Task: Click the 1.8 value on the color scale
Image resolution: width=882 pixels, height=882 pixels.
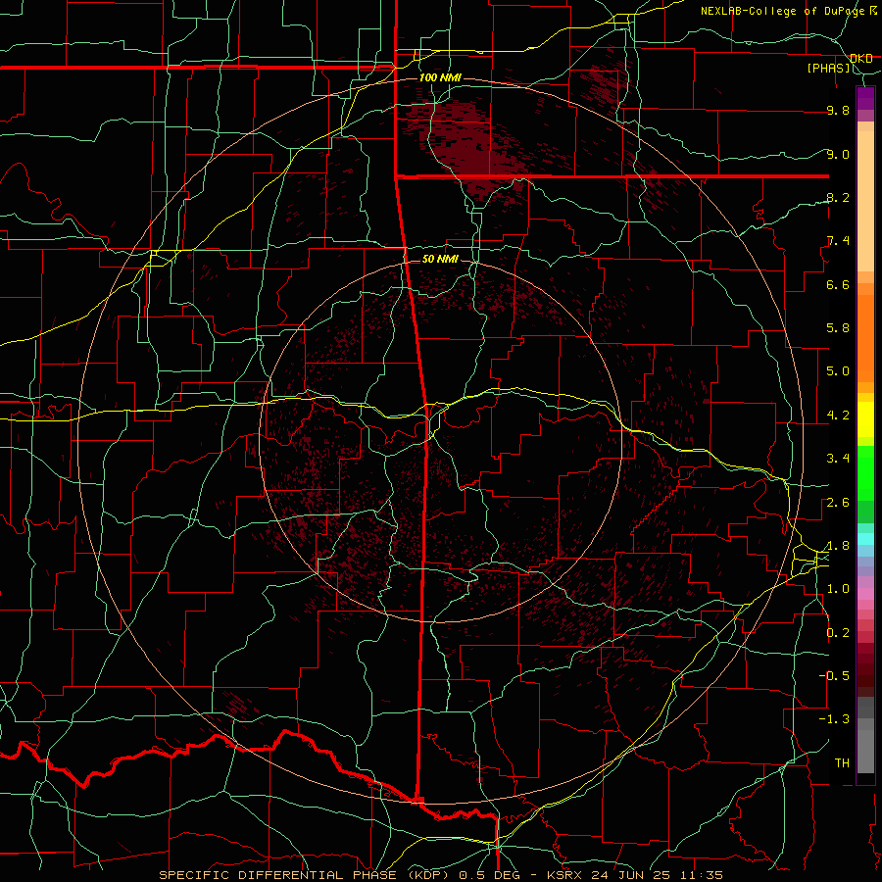Action: coord(838,546)
